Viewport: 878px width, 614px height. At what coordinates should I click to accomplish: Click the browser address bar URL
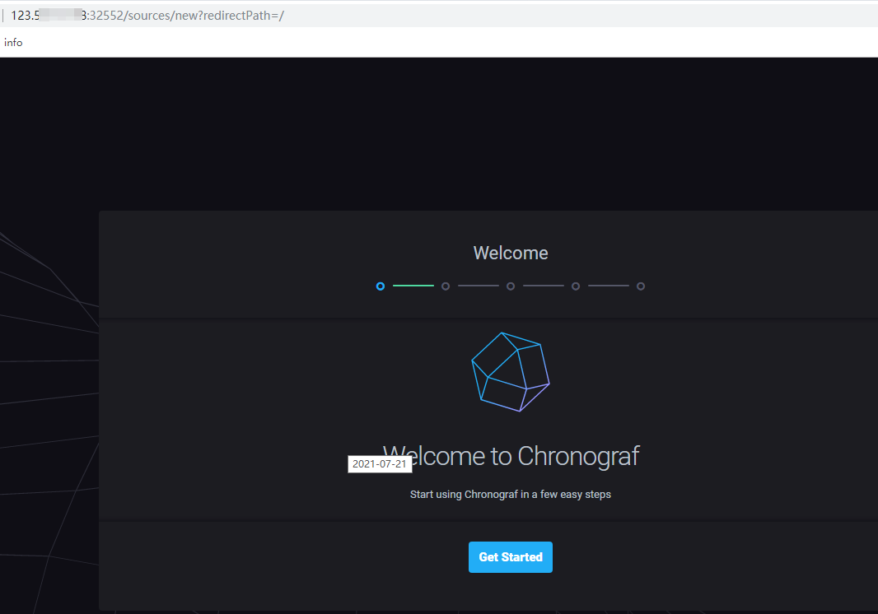(x=147, y=16)
